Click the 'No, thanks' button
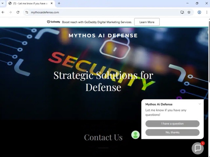 point(172,132)
